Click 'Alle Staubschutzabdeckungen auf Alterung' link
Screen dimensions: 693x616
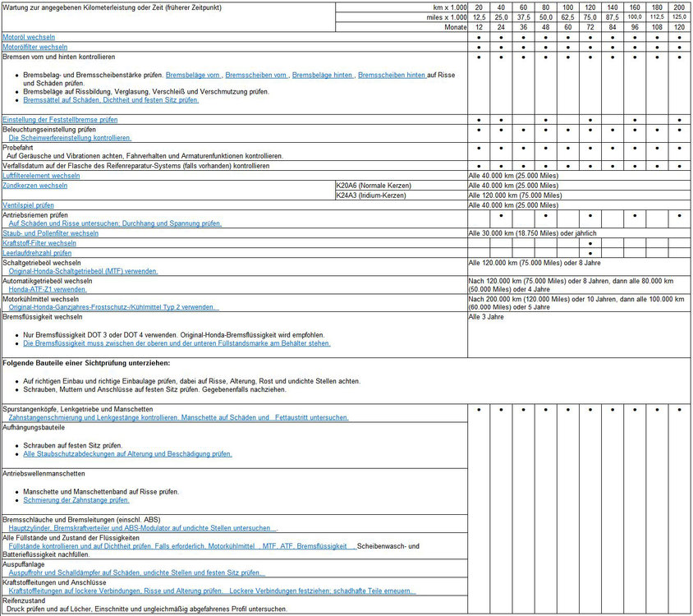point(127,453)
